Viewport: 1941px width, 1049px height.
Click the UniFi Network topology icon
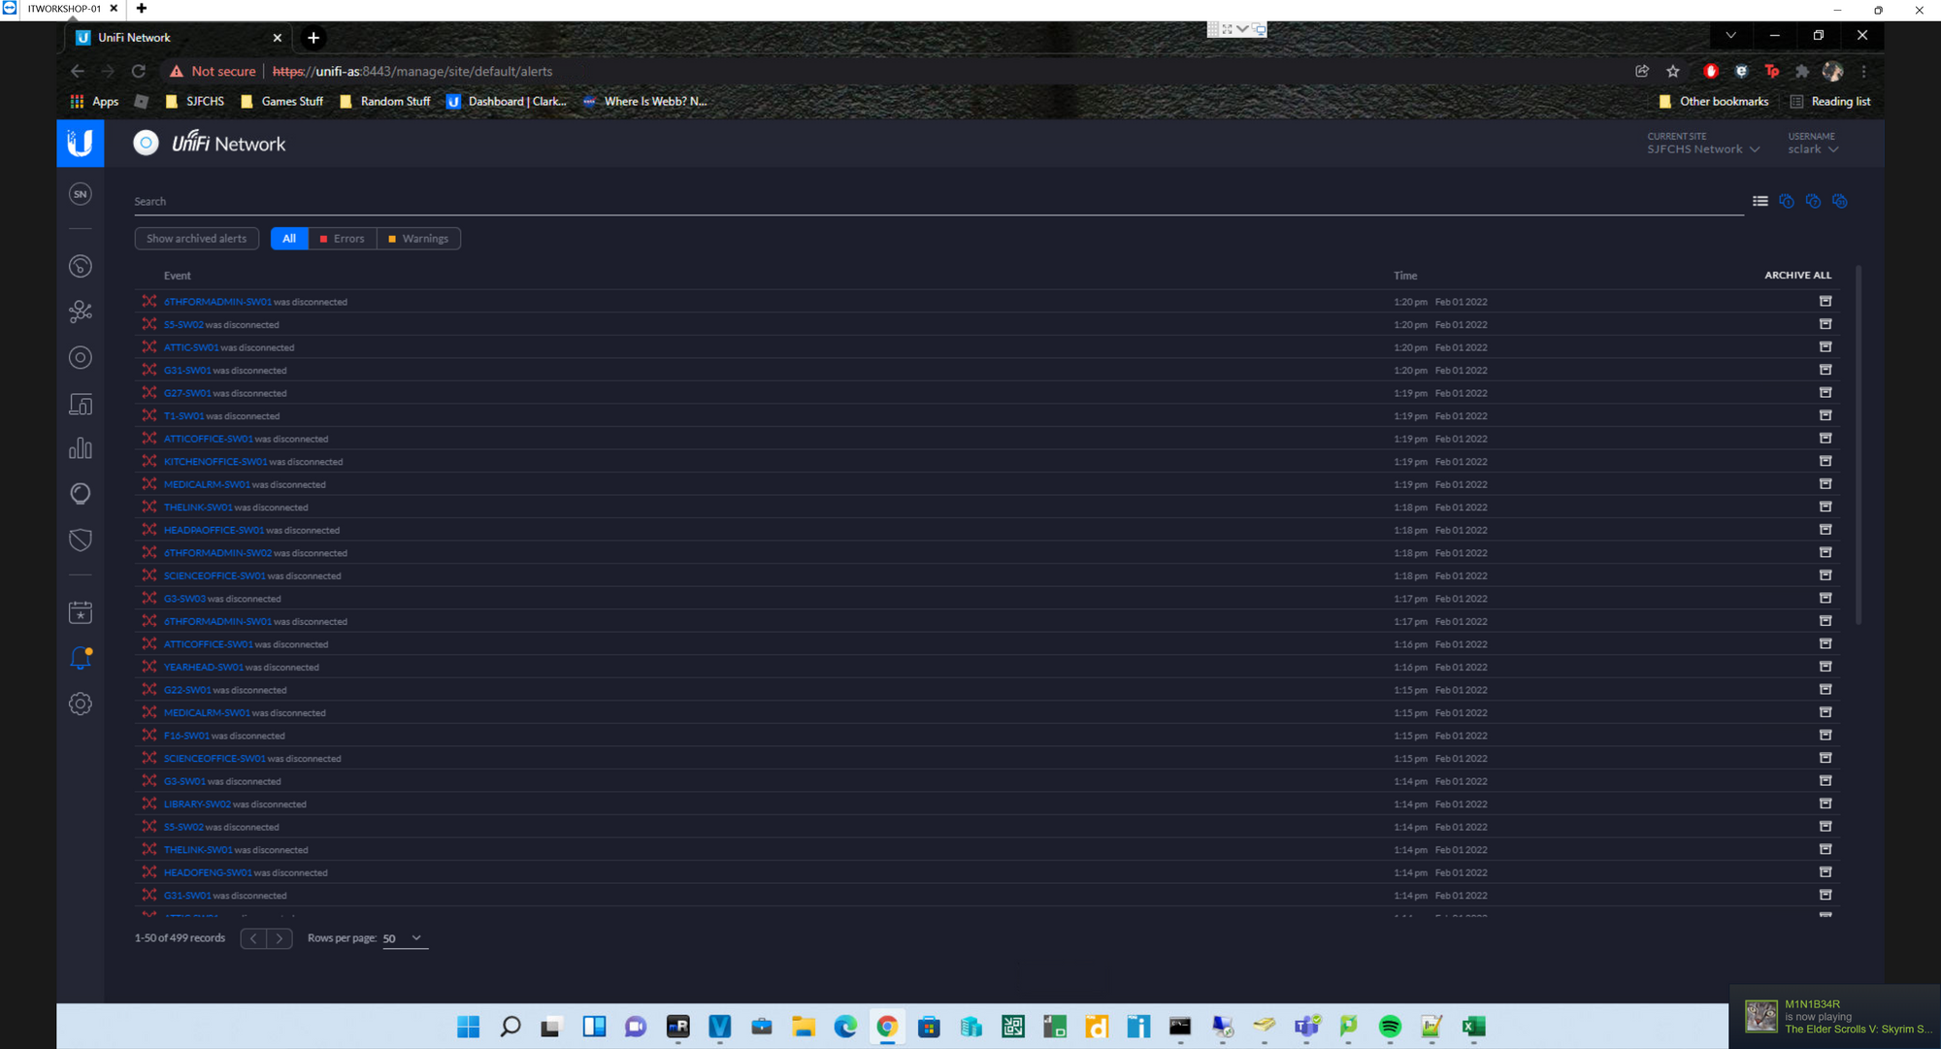81,311
